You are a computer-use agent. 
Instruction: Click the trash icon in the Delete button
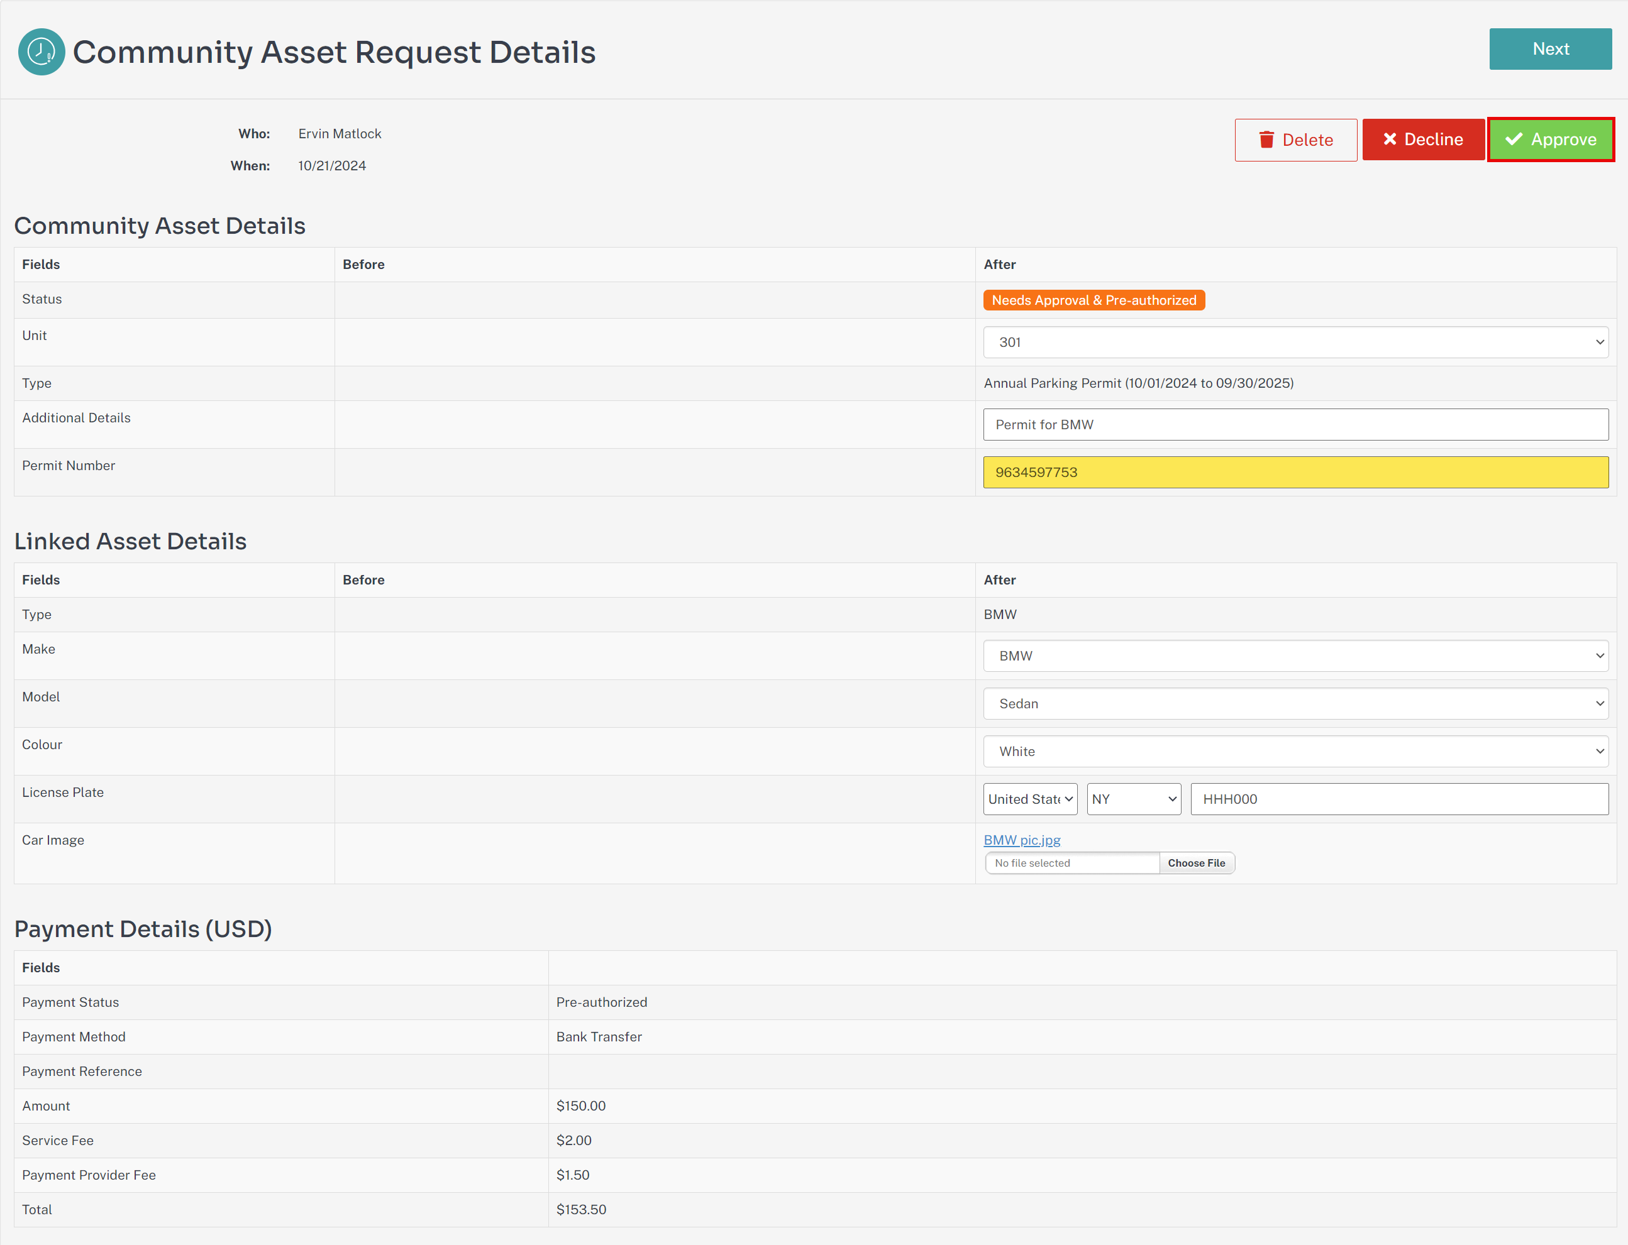pos(1266,140)
